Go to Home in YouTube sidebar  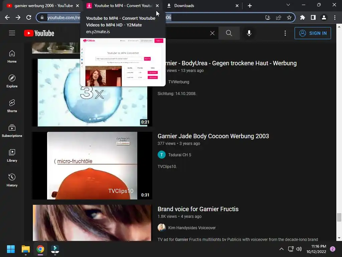point(12,57)
